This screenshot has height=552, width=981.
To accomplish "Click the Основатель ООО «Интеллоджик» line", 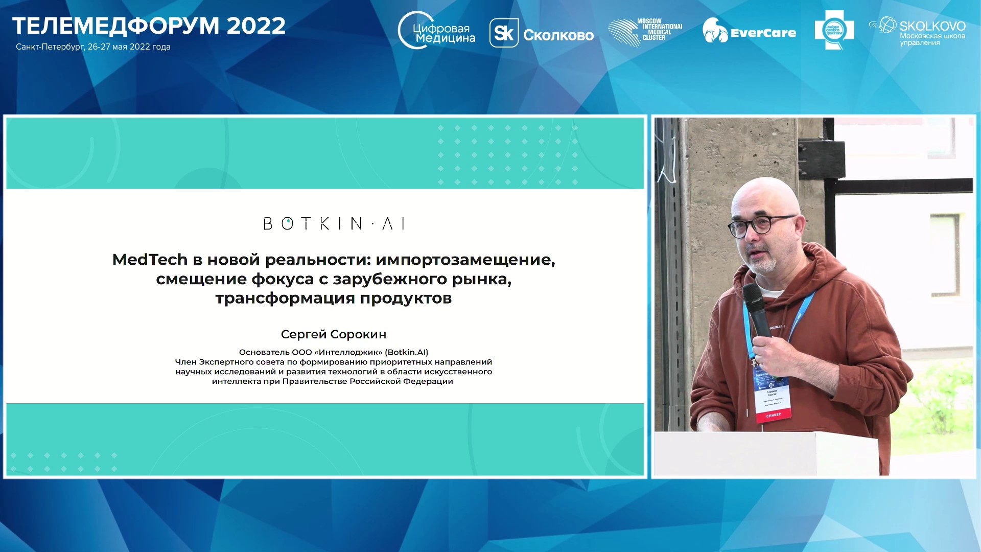I will [334, 352].
